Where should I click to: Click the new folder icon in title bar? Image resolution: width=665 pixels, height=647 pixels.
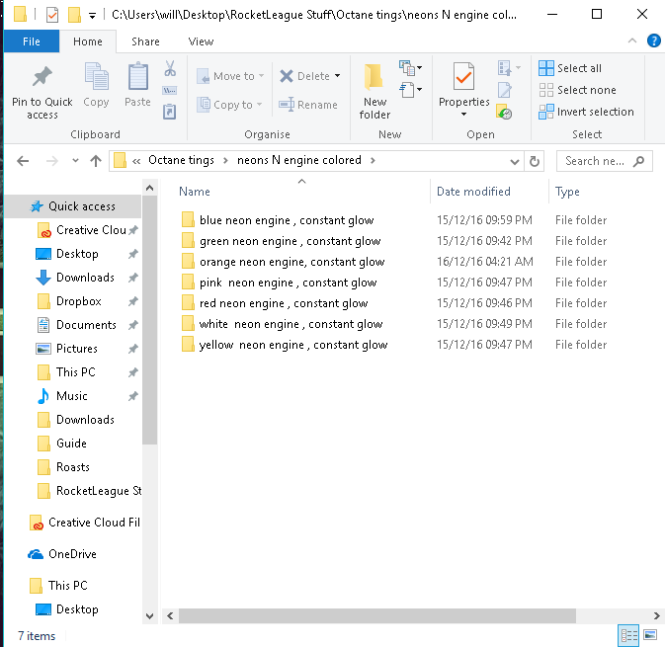pos(74,15)
